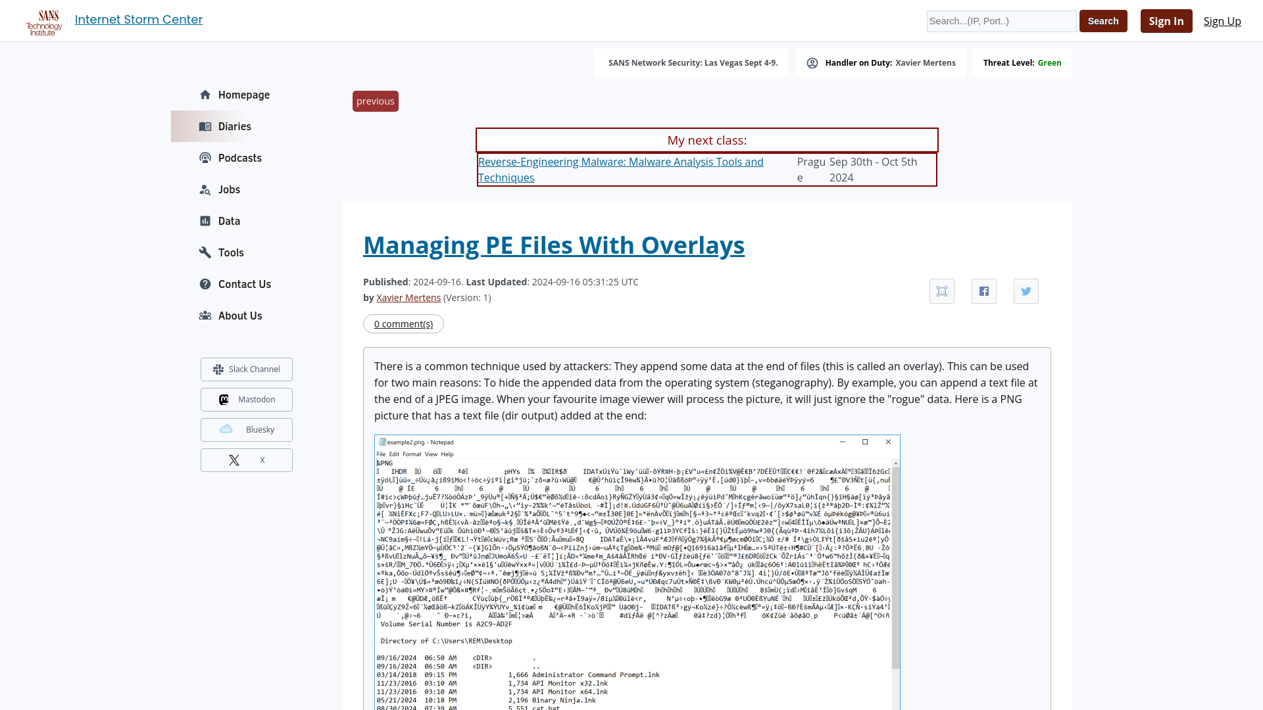Click the Tools wrench icon
The width and height of the screenshot is (1263, 710).
(205, 252)
